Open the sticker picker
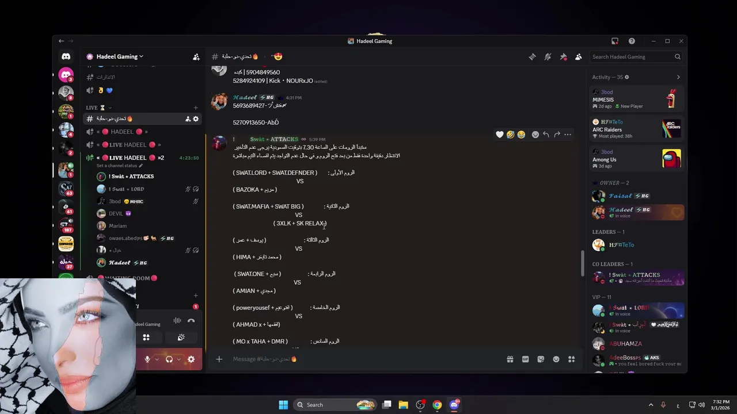The width and height of the screenshot is (737, 414). pyautogui.click(x=541, y=359)
